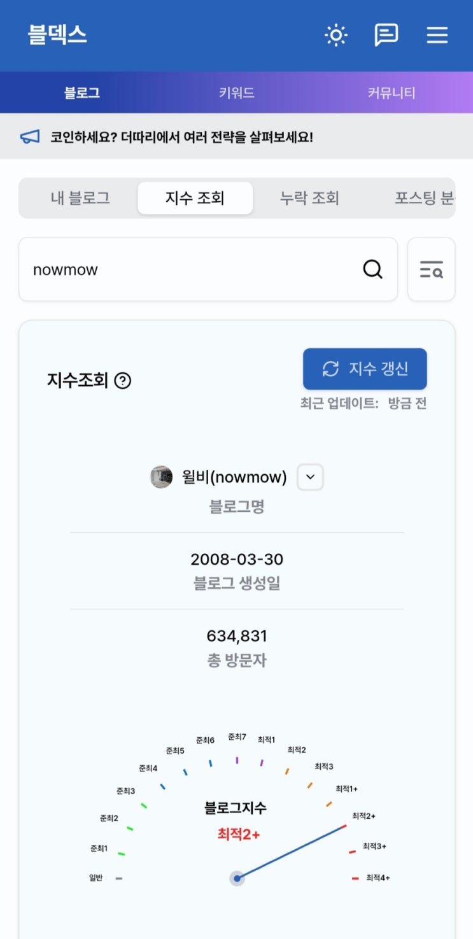This screenshot has width=473, height=939.
Task: Select the 블로그 tab
Action: [82, 93]
